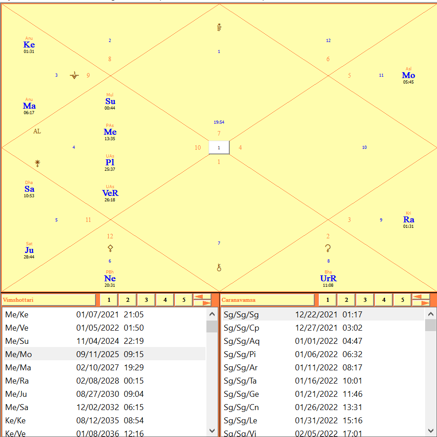Click the Juno asterisk glyph below AL

coord(37,163)
